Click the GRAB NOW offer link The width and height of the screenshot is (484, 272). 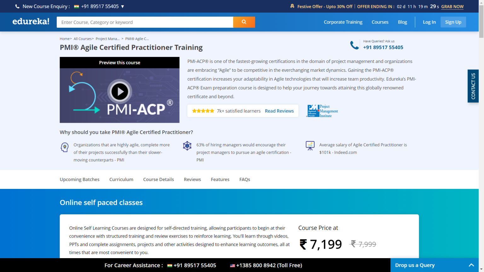click(x=452, y=6)
